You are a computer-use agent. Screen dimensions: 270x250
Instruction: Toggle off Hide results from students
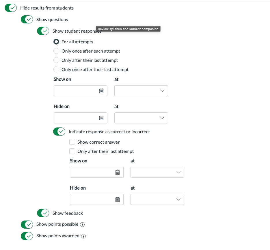point(11,8)
